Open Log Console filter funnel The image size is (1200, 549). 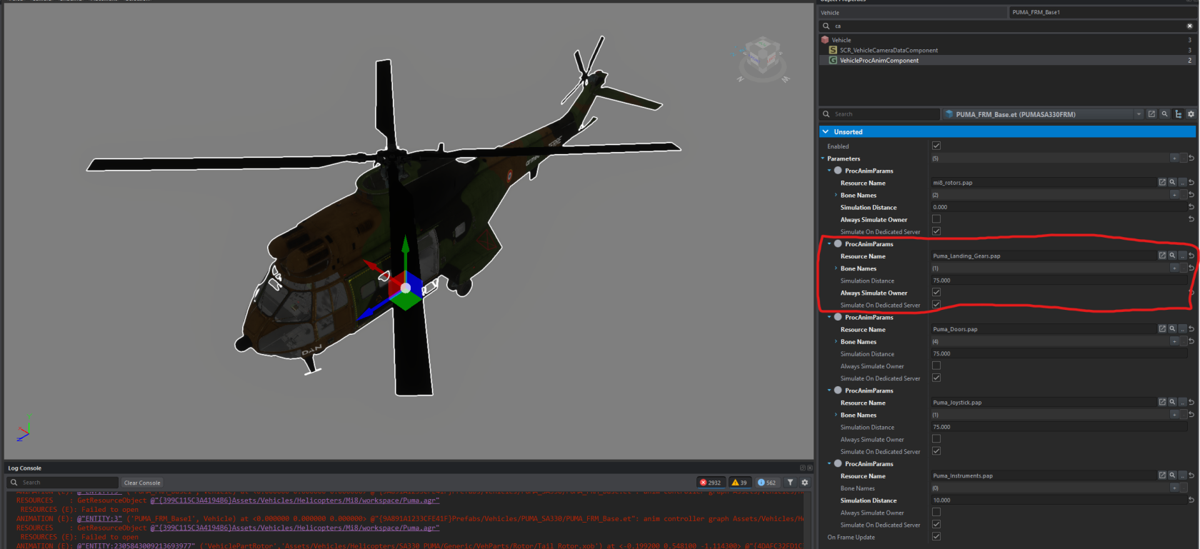click(x=791, y=483)
